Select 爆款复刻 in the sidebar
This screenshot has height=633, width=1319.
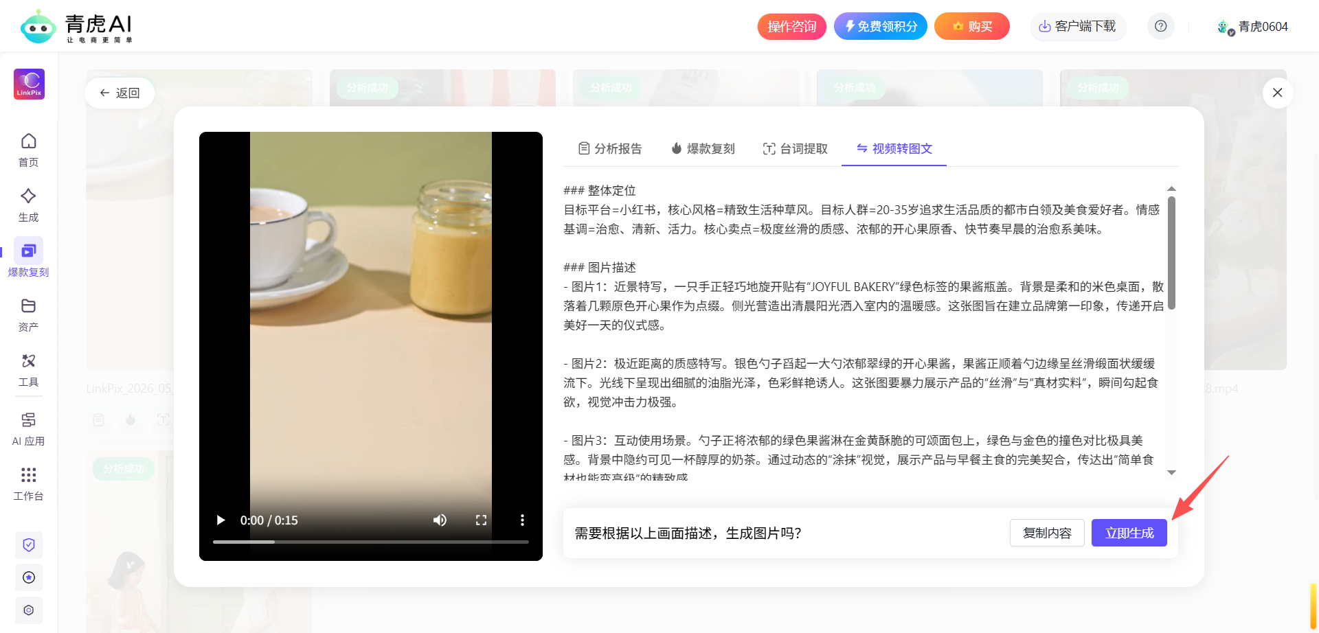[x=28, y=258]
